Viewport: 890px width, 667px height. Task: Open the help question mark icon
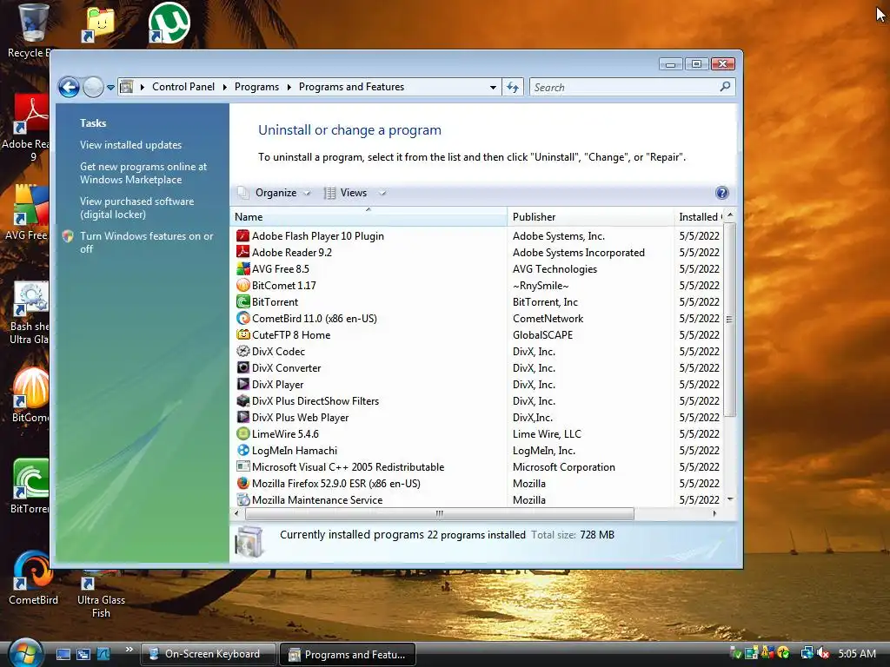(722, 193)
